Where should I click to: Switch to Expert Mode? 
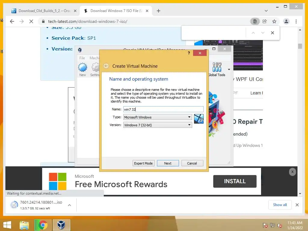pos(143,163)
